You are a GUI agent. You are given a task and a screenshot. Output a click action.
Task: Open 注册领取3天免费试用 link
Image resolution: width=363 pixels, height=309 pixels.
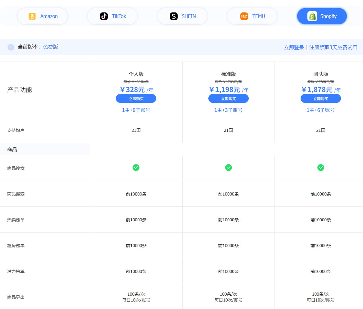pos(333,48)
